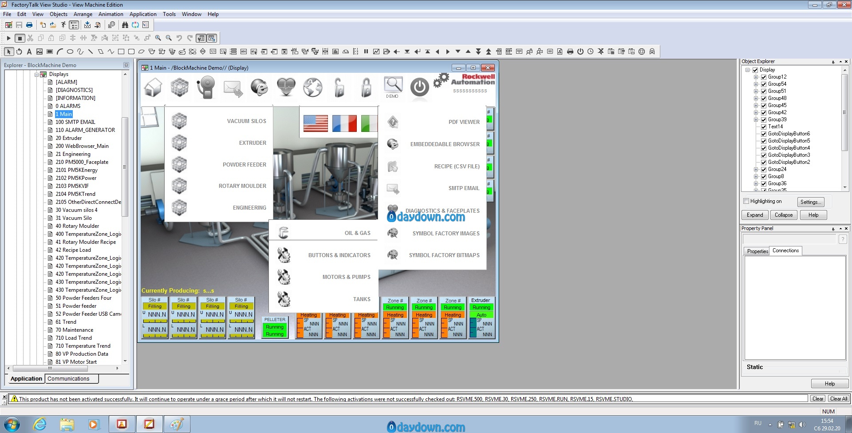Viewport: 852px width, 433px height.
Task: Click the large power button icon in display
Action: coord(420,87)
